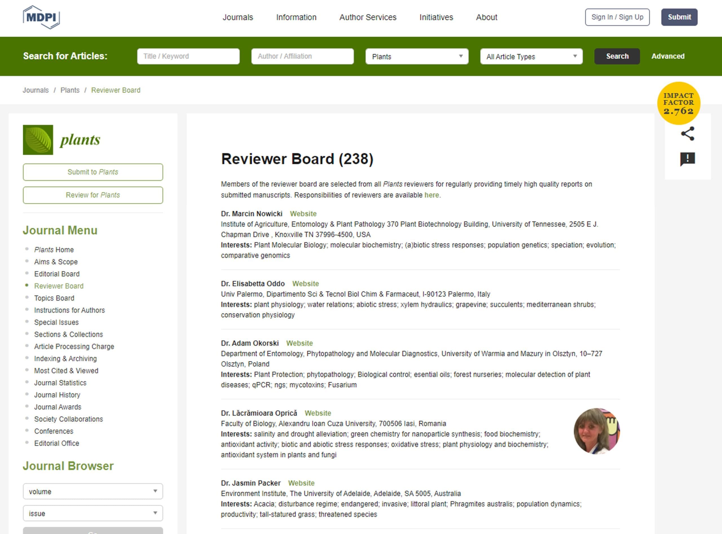Open Journal Awards
Image resolution: width=722 pixels, height=534 pixels.
58,407
